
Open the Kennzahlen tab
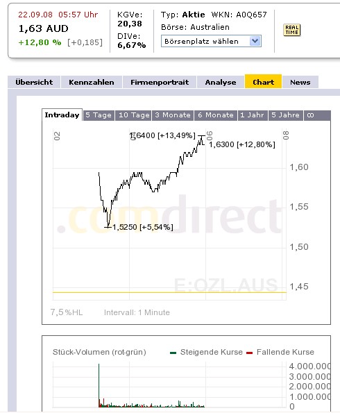[x=92, y=82]
